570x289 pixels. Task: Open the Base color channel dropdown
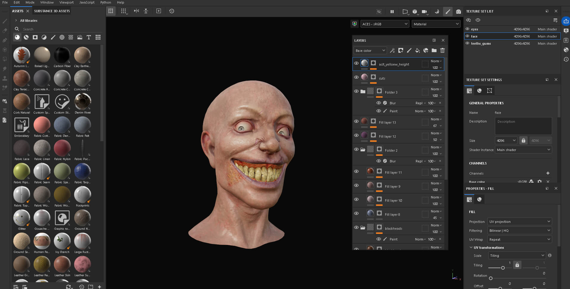(x=370, y=50)
